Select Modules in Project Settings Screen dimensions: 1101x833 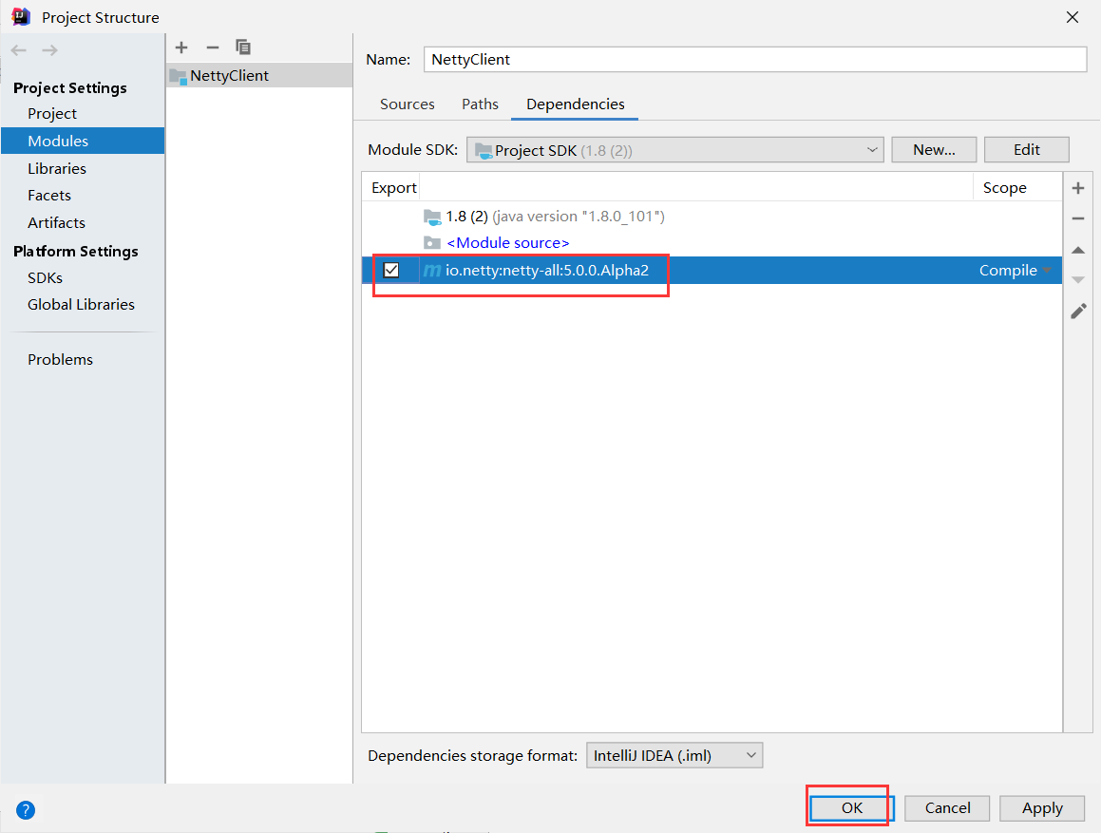coord(83,141)
